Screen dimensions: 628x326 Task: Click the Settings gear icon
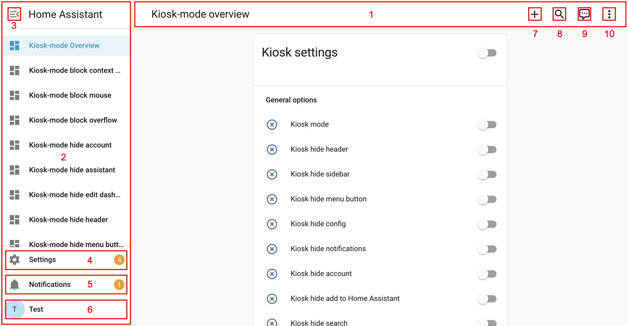(x=15, y=260)
